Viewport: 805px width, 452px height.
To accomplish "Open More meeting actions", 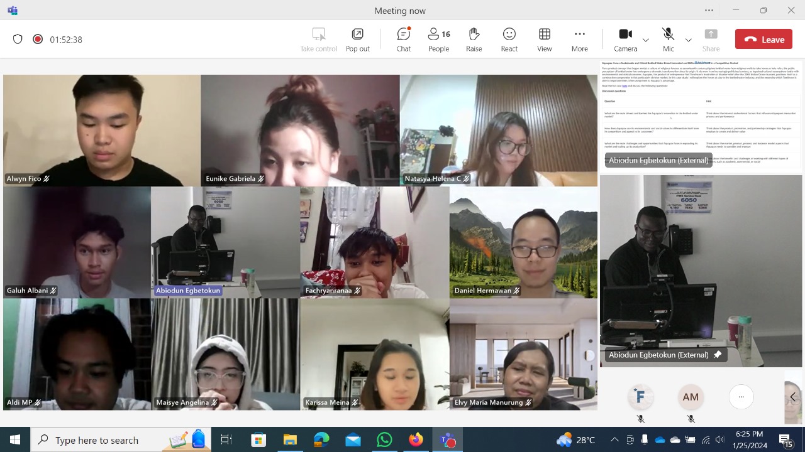I will pyautogui.click(x=579, y=39).
